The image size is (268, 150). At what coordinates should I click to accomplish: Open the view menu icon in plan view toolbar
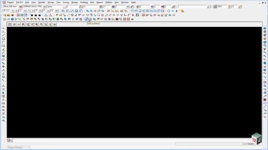[10, 24]
